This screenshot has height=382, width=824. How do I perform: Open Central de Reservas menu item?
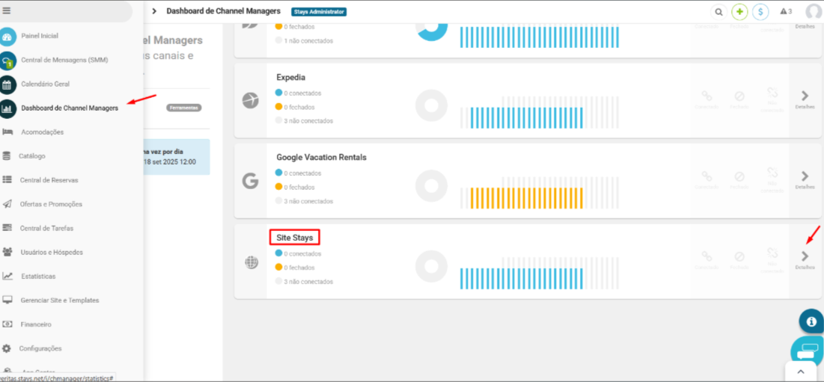(49, 180)
